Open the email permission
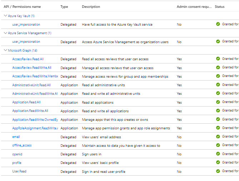The height and width of the screenshot is (181, 239). pyautogui.click(x=16, y=137)
